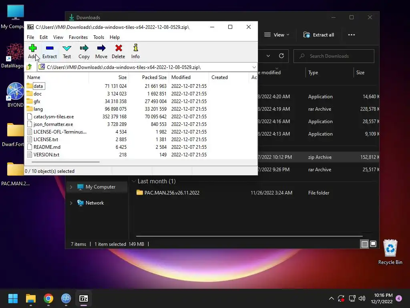Image resolution: width=410 pixels, height=308 pixels.
Task: Click the Extract toolbar icon in 7-Zip
Action: tap(49, 51)
